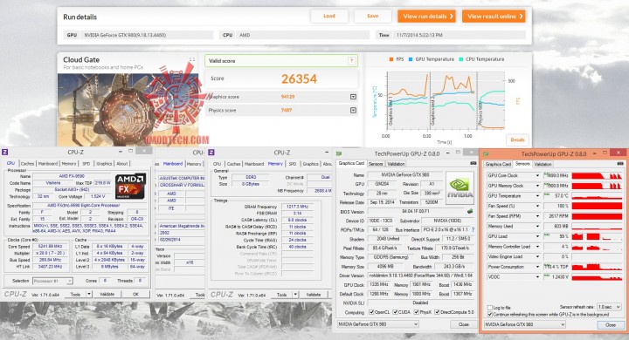
Task: Select Graphics Card tab in the GPU-Z Sensors window
Action: (x=498, y=164)
